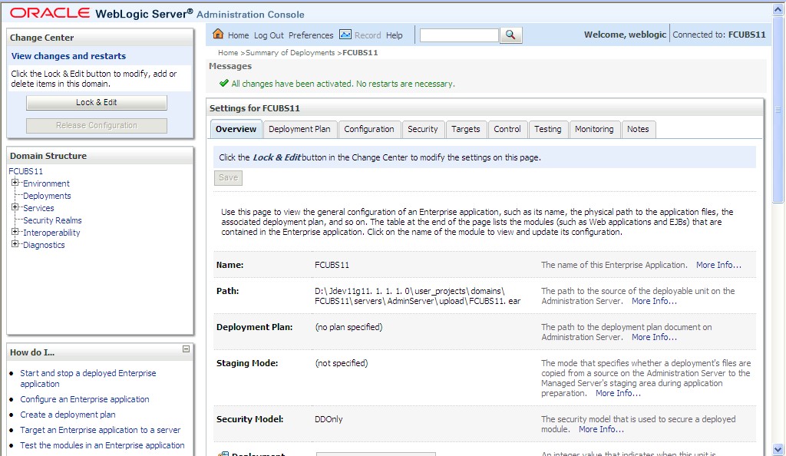Click the Release Configuration button

pyautogui.click(x=96, y=126)
